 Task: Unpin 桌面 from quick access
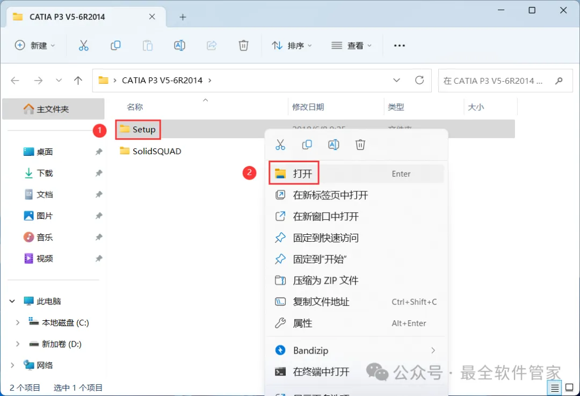click(x=99, y=152)
